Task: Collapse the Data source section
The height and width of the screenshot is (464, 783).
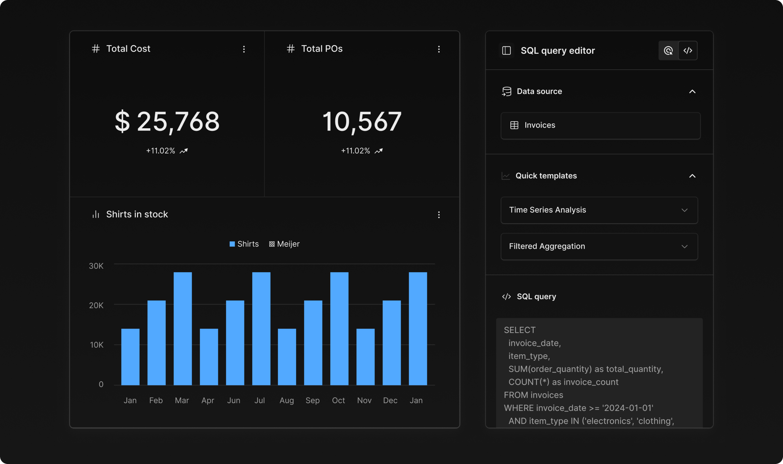Action: (x=692, y=92)
